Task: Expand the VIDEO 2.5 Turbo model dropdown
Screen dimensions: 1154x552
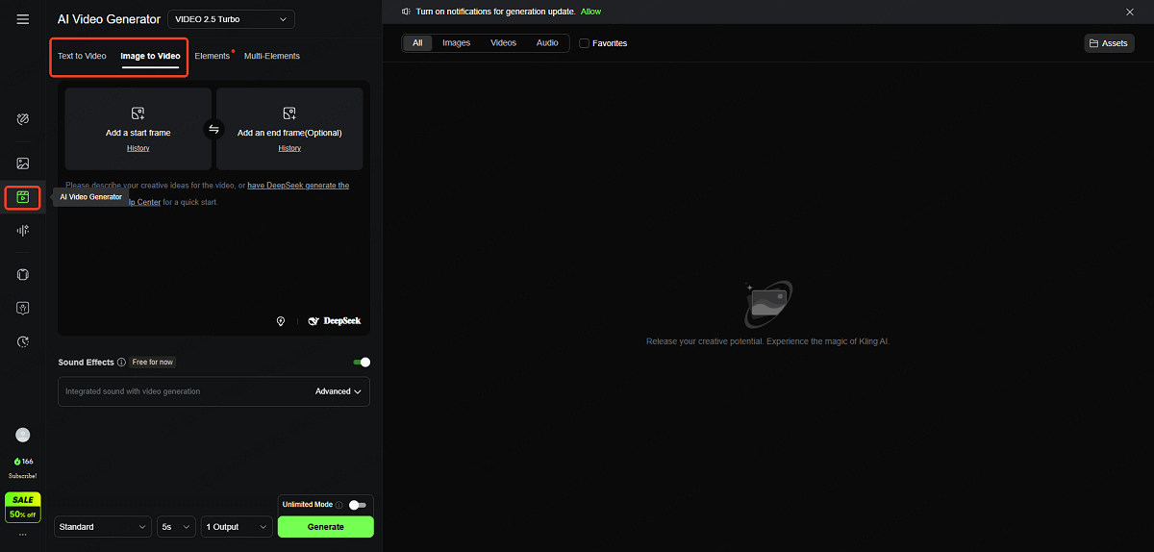Action: [231, 19]
